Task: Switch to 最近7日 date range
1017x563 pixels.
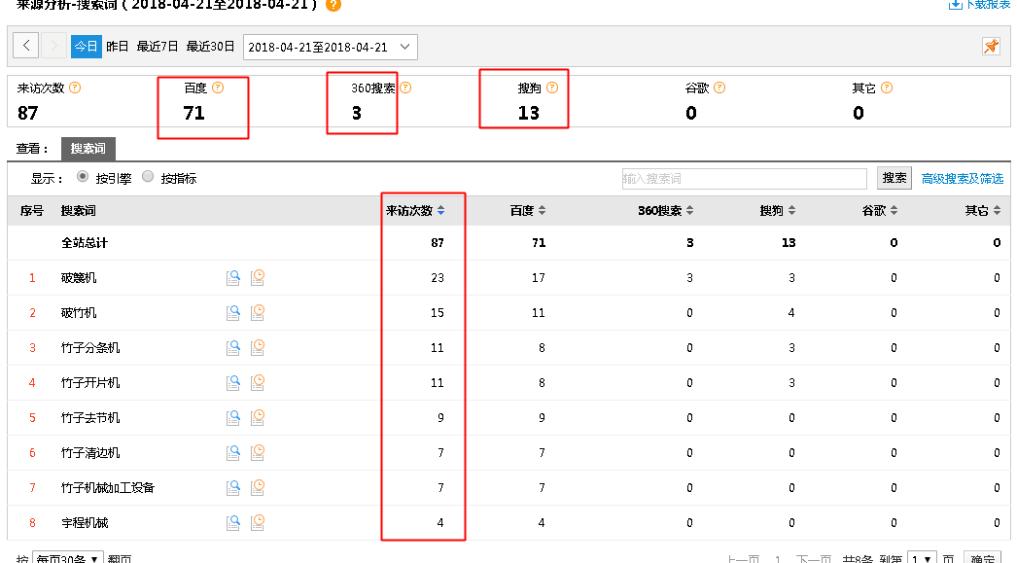Action: point(158,47)
